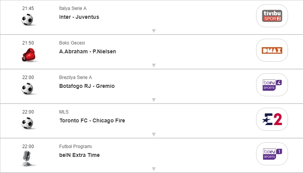The image size is (303, 173).
Task: Click the soccer ball beside Toronto FC match
Action: (27, 123)
